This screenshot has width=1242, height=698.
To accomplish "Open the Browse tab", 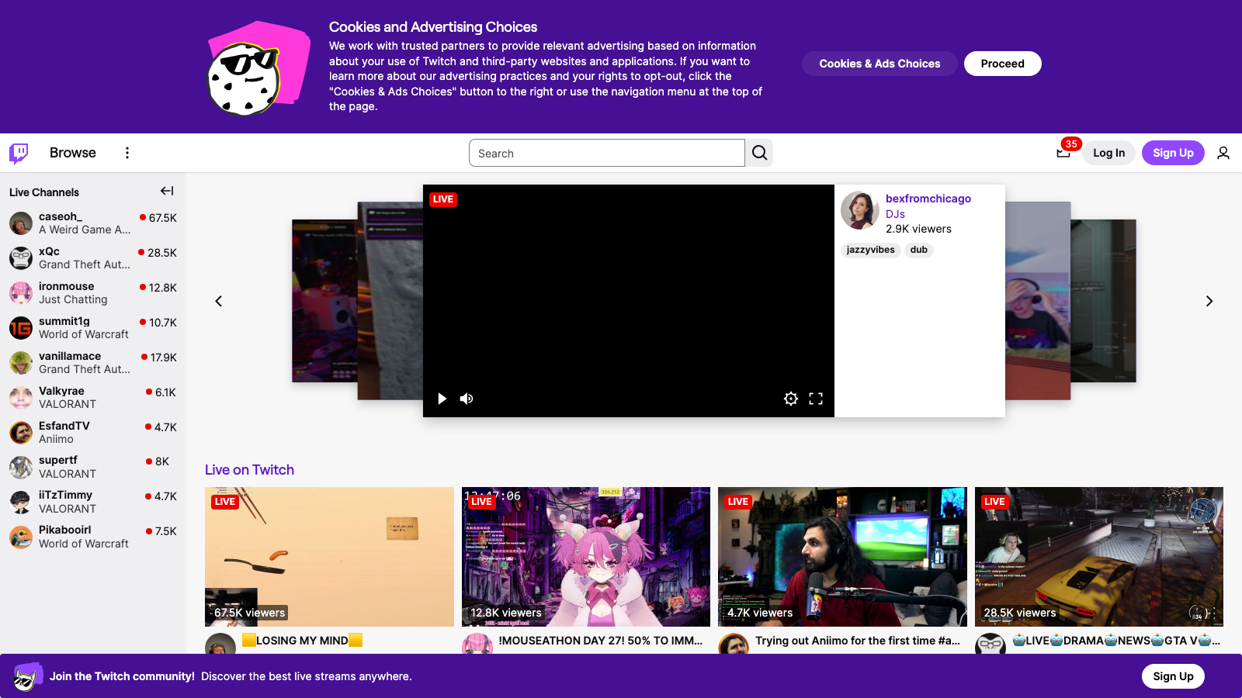I will (73, 153).
